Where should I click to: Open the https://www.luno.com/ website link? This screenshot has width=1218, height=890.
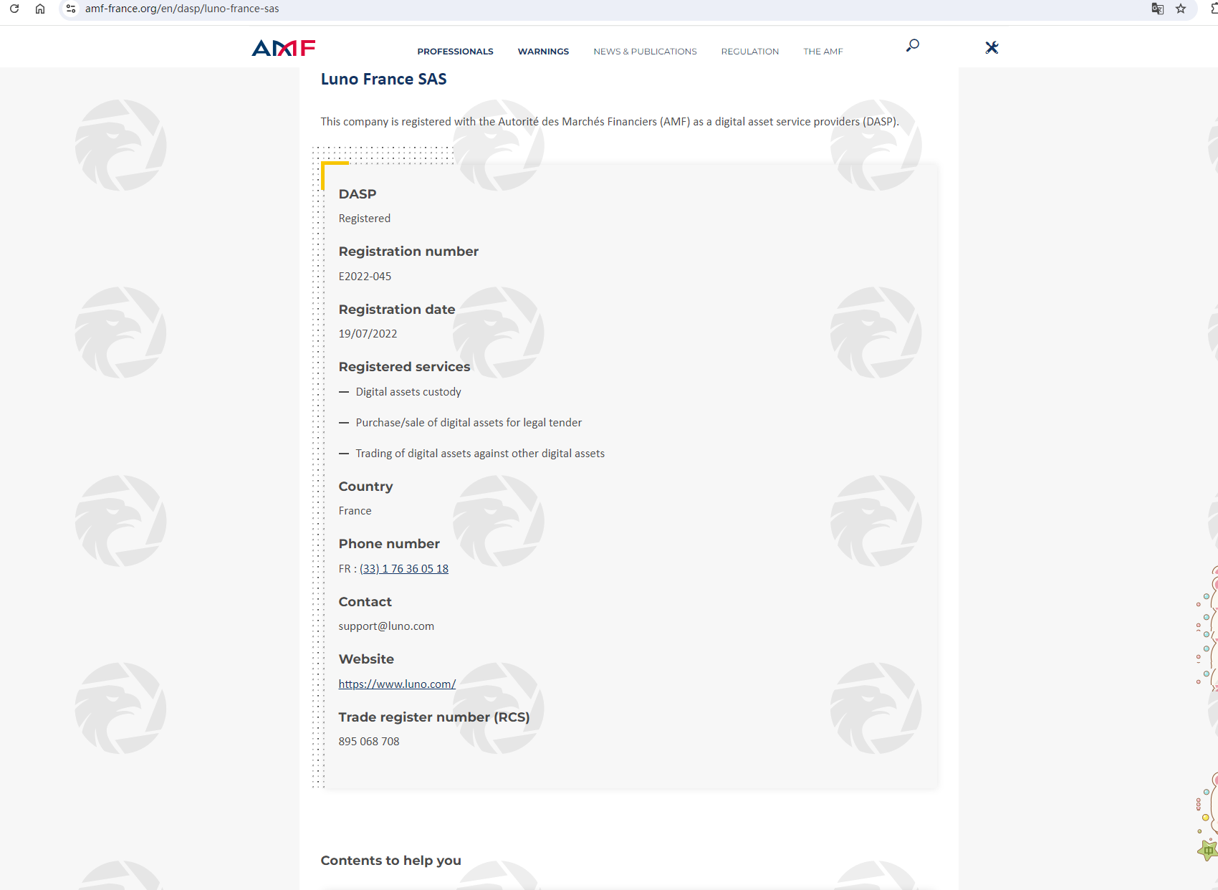tap(397, 684)
